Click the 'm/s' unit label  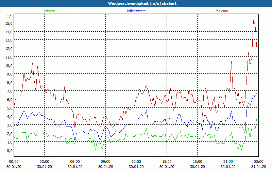pos(10,16)
